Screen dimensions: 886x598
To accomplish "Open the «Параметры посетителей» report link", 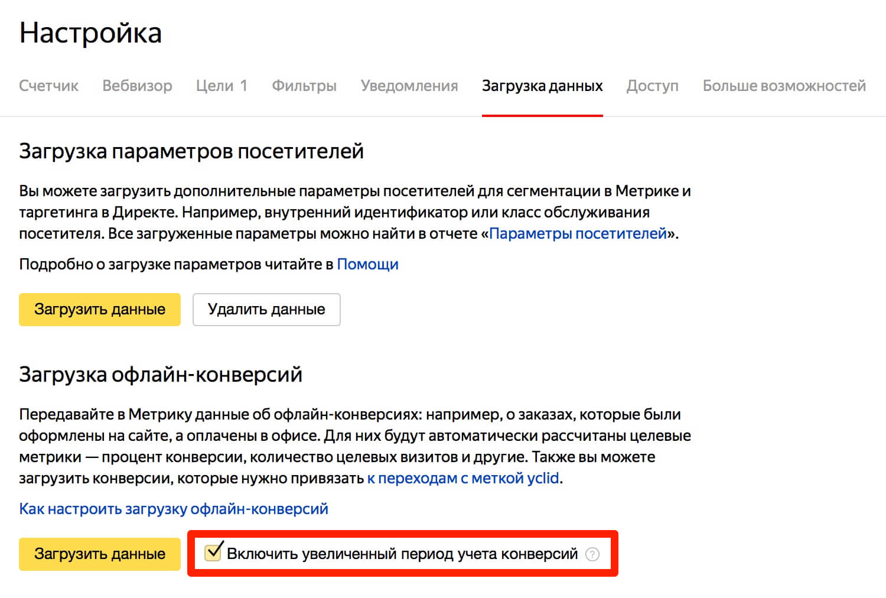I will 578,233.
